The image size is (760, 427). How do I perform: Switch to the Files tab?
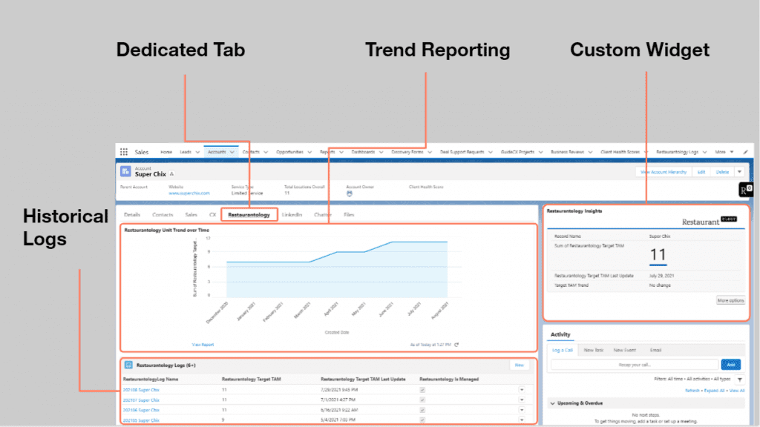pos(349,214)
